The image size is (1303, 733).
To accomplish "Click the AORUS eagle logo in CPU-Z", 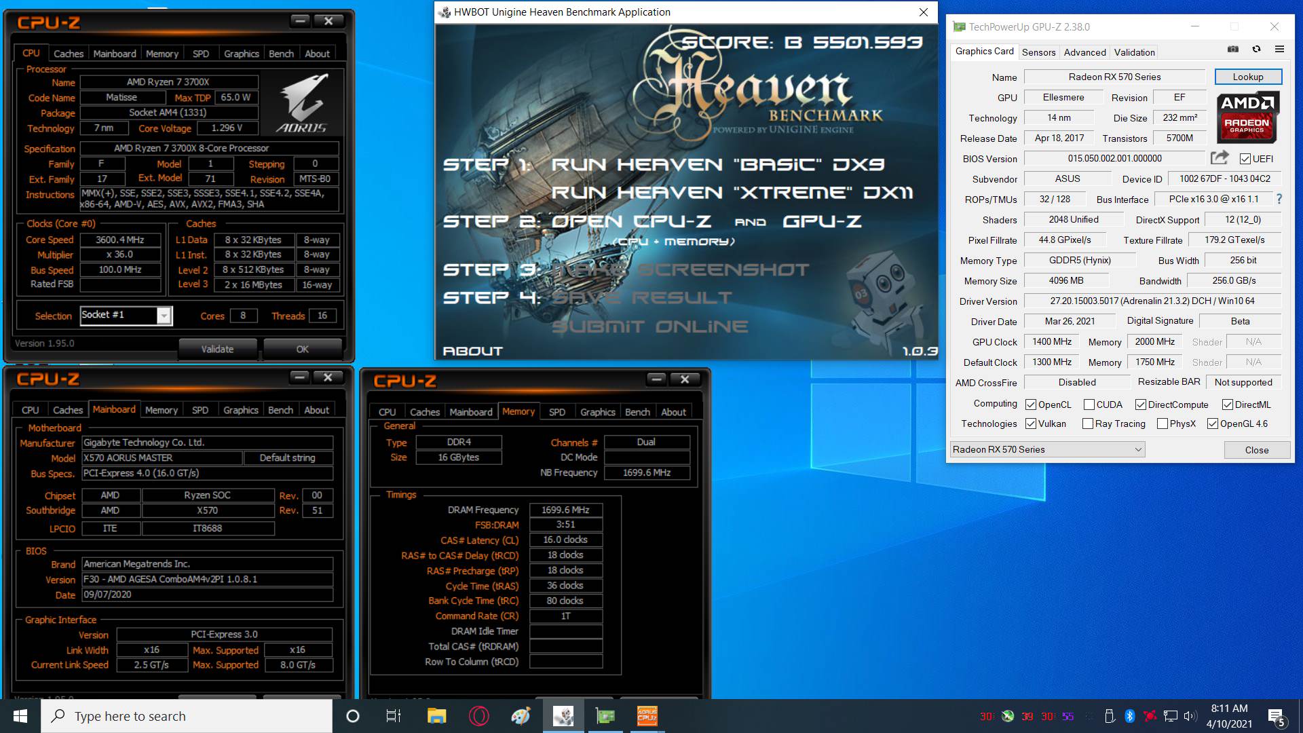I will tap(302, 104).
